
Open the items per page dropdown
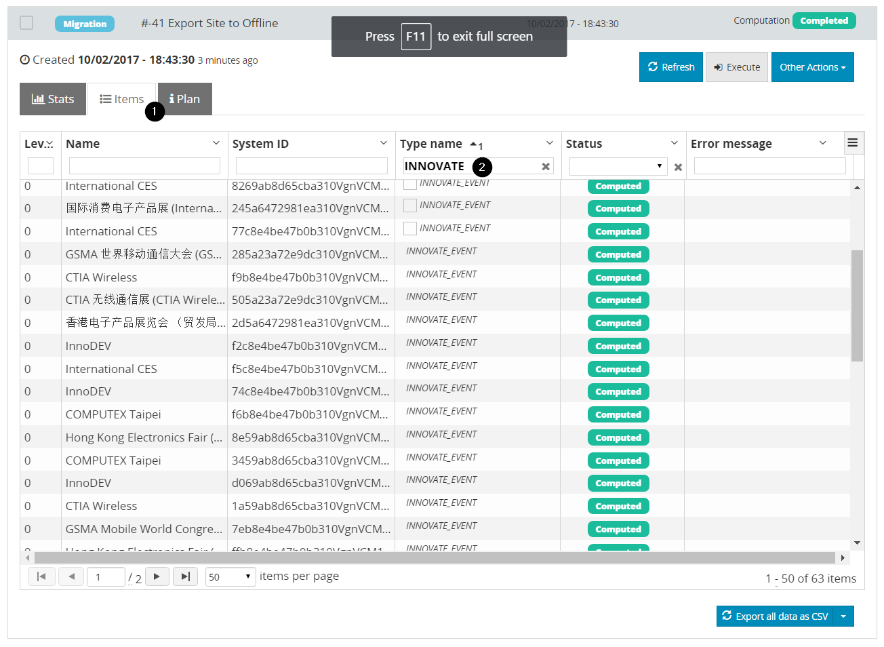[x=230, y=577]
